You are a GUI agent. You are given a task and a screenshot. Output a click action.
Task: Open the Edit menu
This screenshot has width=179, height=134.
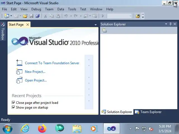click(x=14, y=9)
